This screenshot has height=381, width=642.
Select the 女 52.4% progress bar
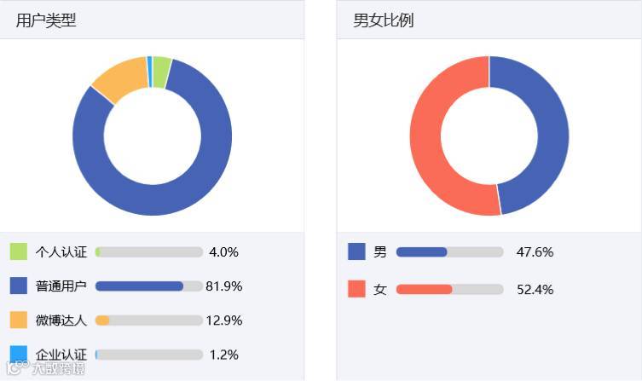pos(449,289)
